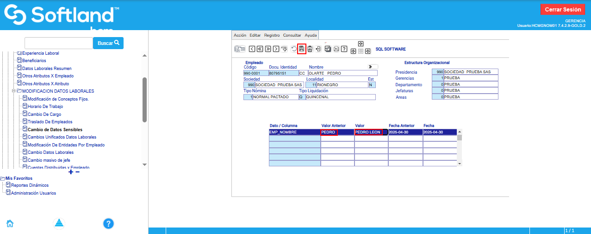The image size is (591, 234).
Task: Click the home icon at bottom left
Action: [x=10, y=224]
